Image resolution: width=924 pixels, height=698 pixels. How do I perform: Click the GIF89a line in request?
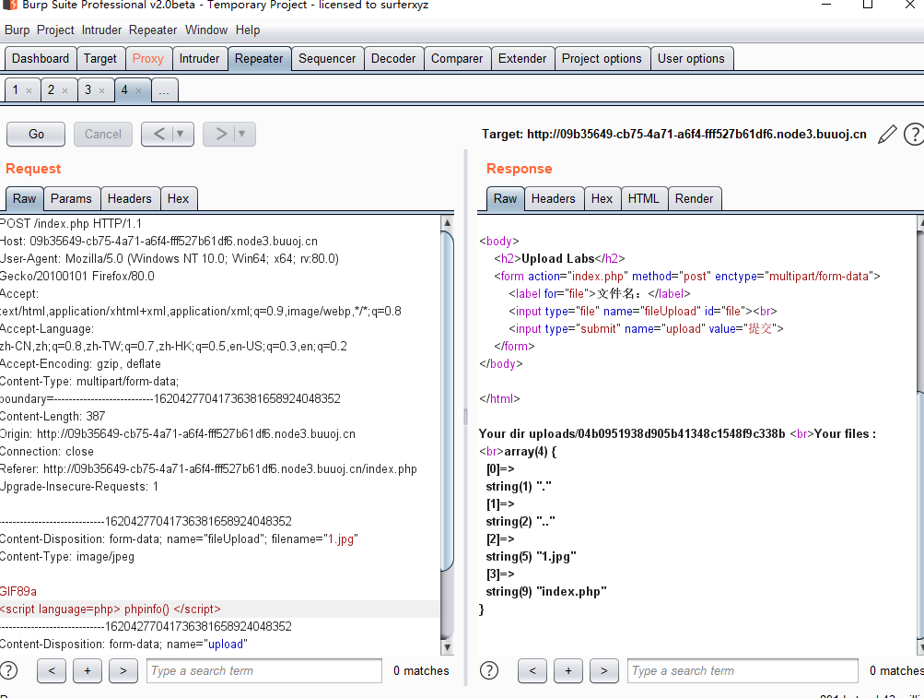(x=18, y=591)
